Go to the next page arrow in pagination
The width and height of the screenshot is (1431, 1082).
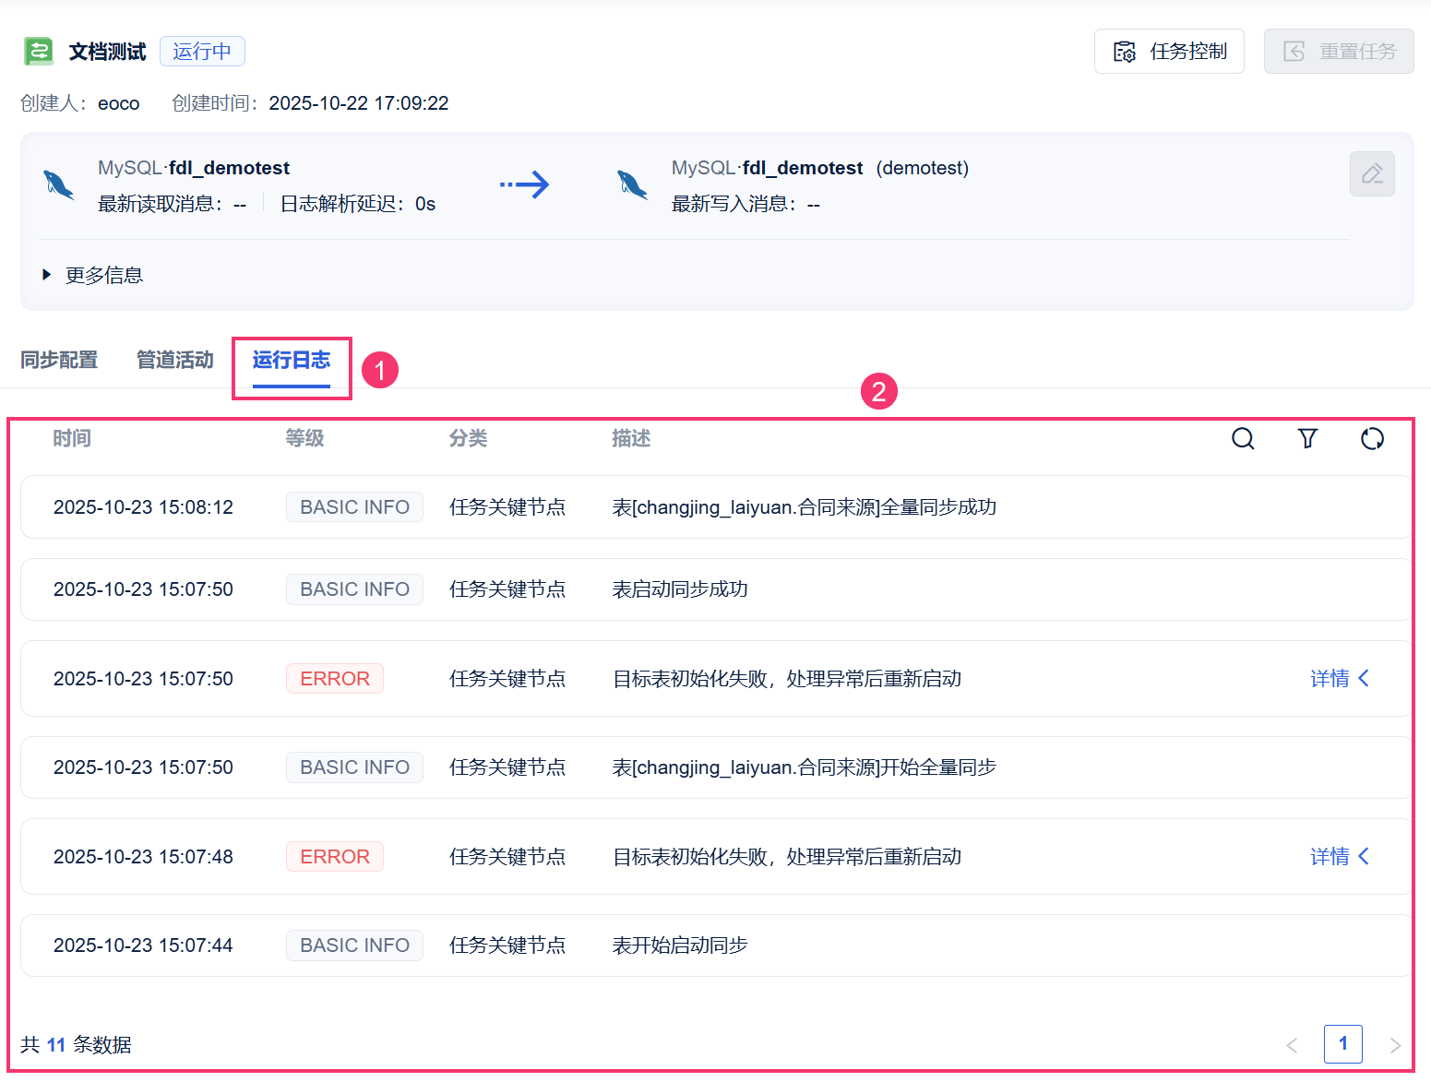coord(1395,1045)
